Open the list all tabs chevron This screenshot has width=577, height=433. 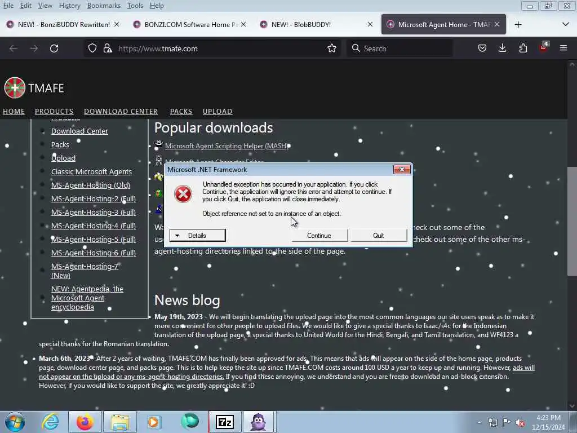click(566, 25)
